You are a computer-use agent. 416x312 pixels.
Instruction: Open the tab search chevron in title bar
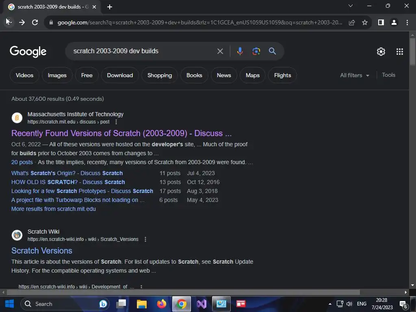351,6
